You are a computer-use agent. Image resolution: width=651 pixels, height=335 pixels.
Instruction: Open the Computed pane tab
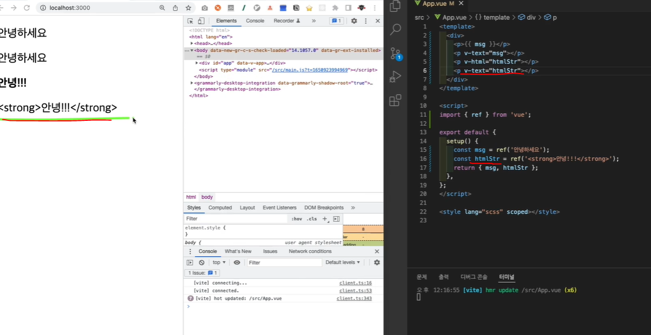[x=220, y=207]
